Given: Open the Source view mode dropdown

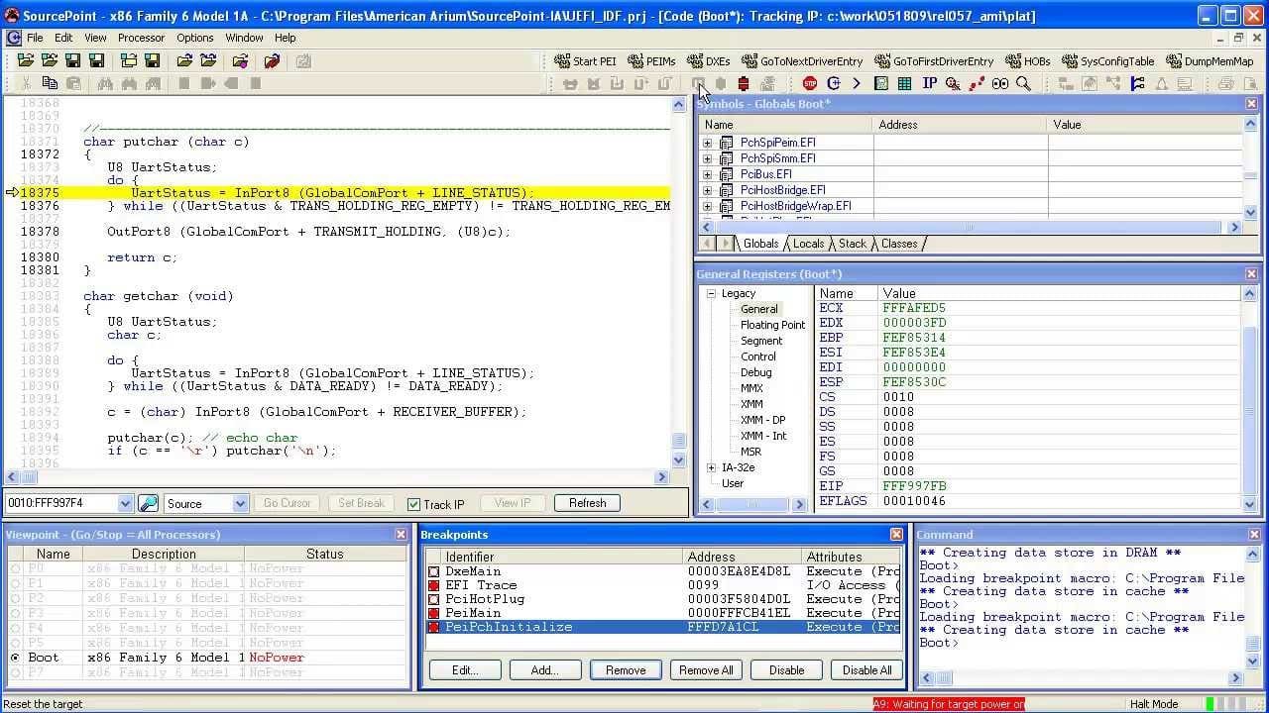Looking at the screenshot, I should (240, 503).
